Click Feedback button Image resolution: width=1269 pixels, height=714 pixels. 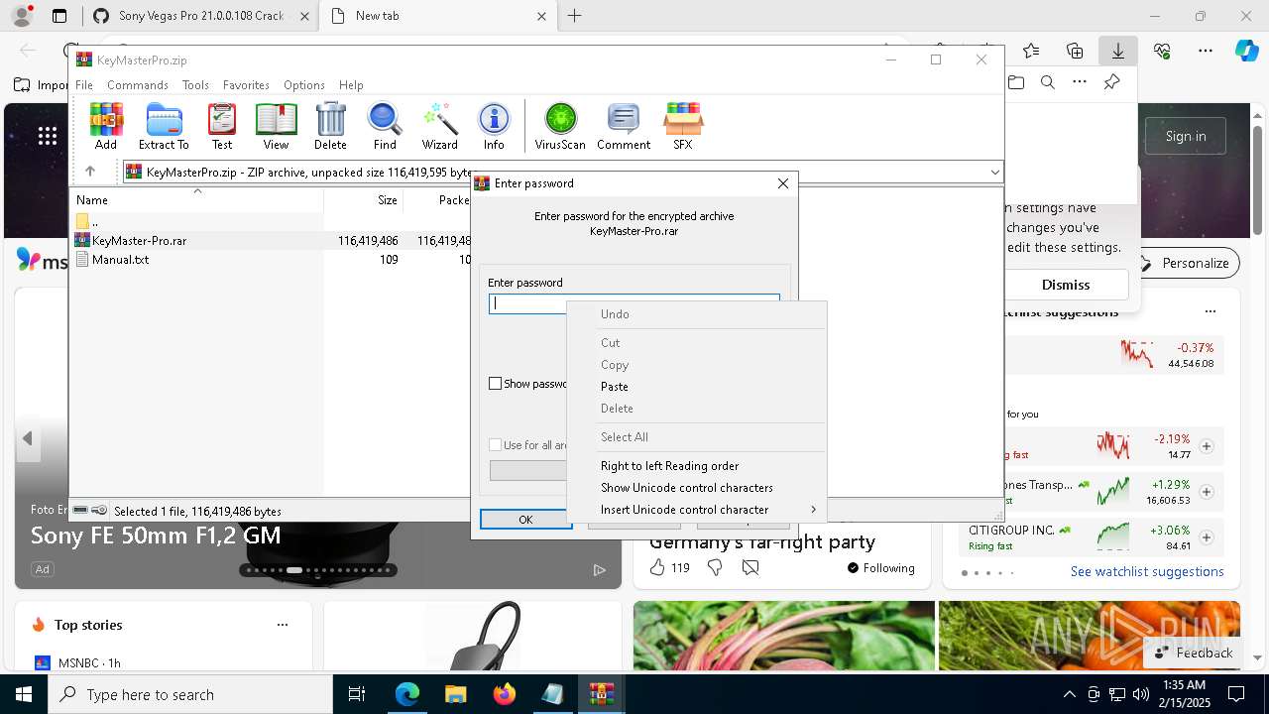pyautogui.click(x=1194, y=653)
